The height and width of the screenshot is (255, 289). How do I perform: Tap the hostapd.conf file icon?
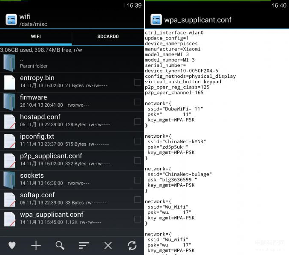[x=9, y=122]
